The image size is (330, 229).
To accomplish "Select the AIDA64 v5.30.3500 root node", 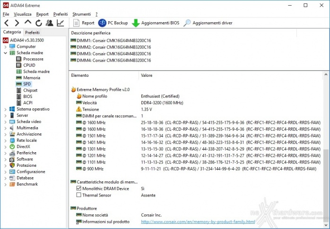I will point(24,40).
